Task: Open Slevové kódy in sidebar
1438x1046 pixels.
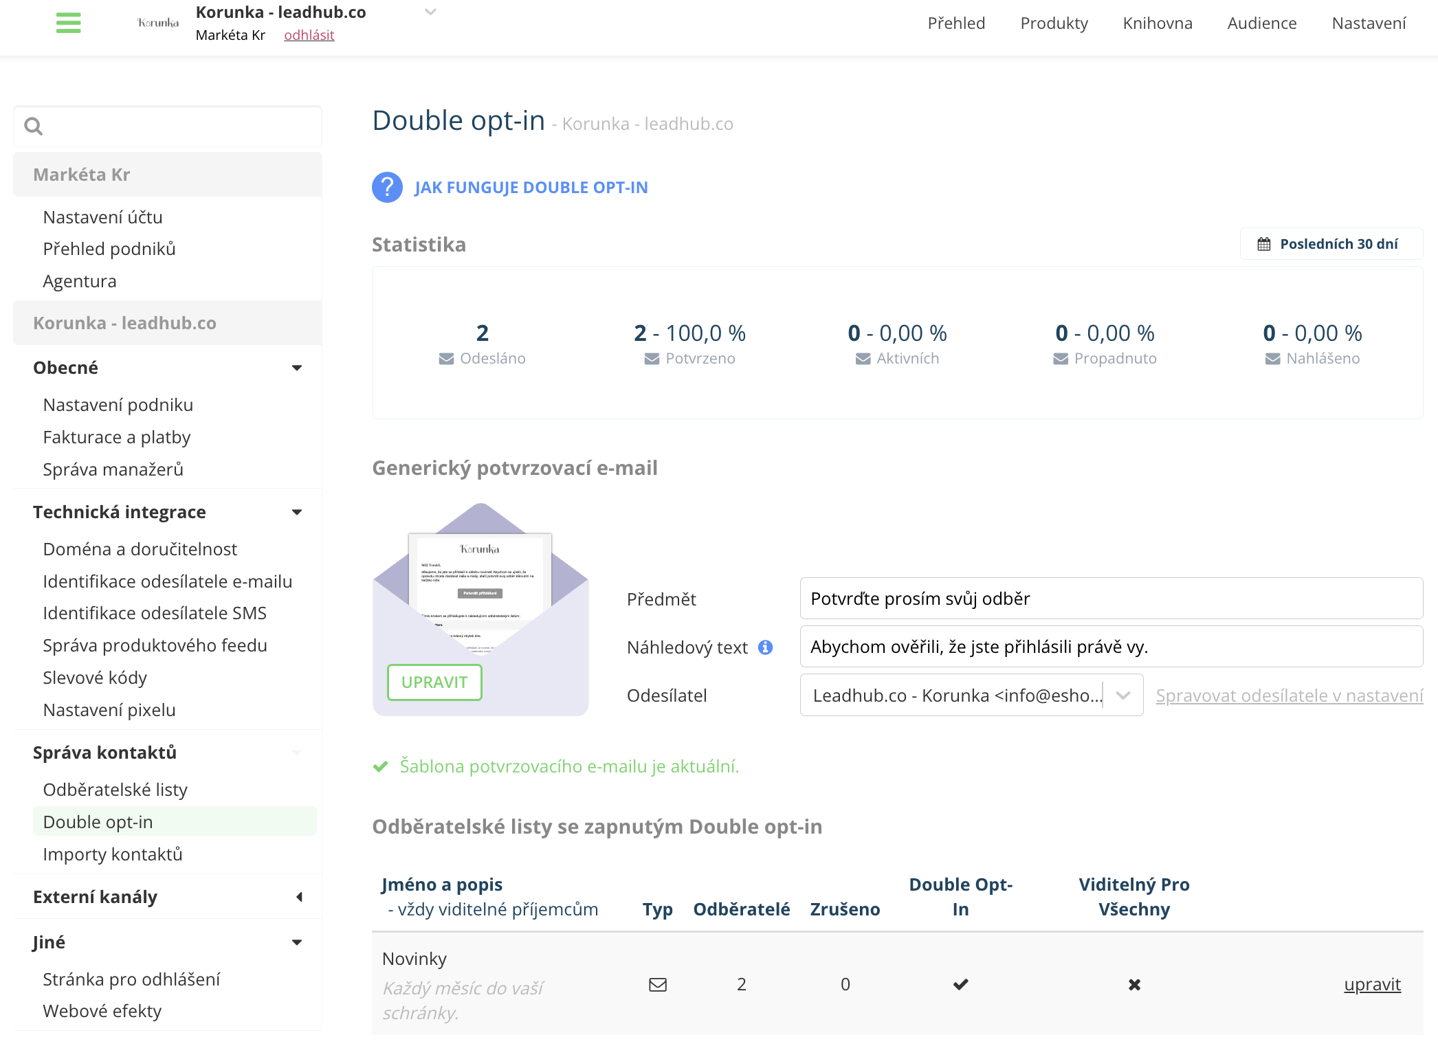Action: [x=95, y=678]
